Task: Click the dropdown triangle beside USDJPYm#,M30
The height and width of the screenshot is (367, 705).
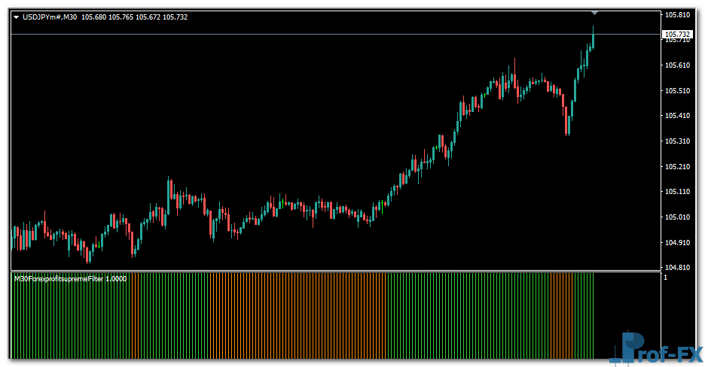Action: [x=17, y=17]
